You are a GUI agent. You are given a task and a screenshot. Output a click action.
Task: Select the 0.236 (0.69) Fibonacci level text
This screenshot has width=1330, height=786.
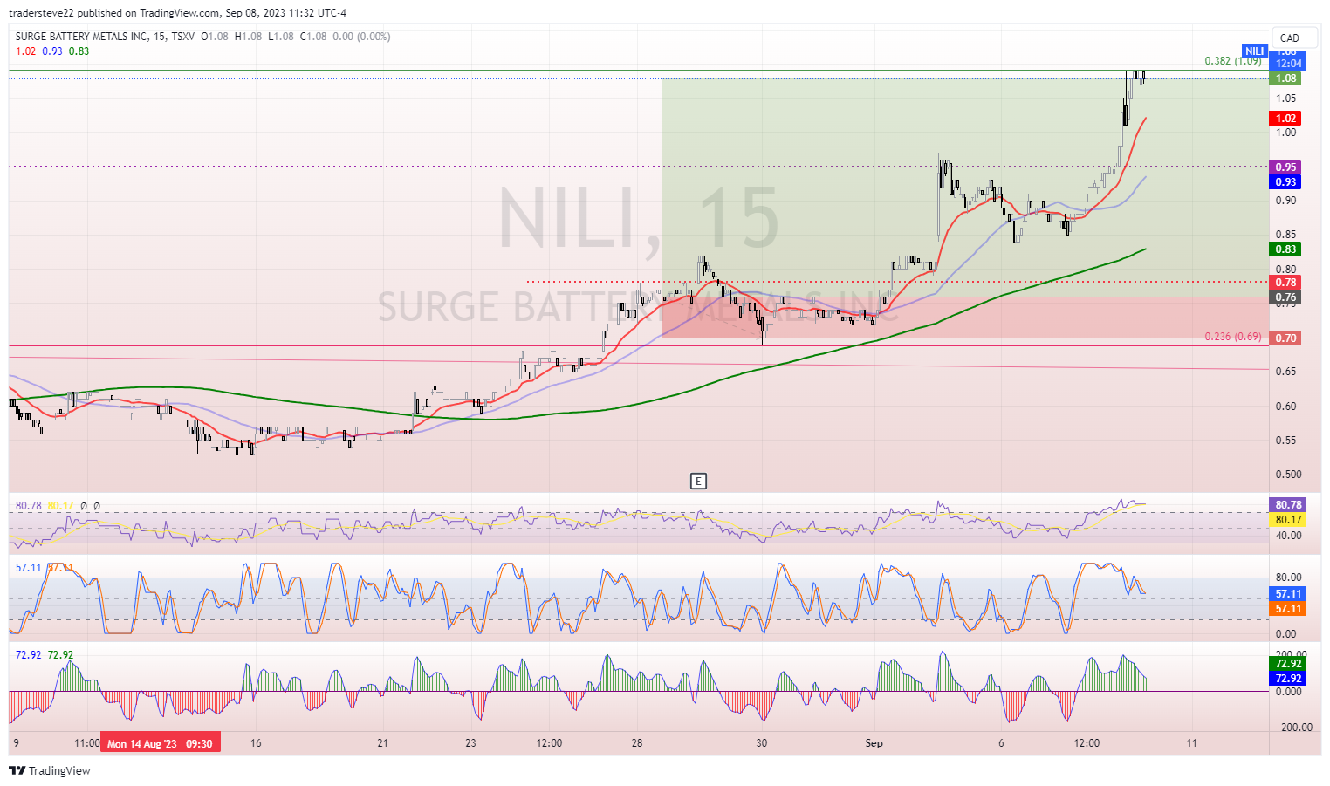(1233, 337)
